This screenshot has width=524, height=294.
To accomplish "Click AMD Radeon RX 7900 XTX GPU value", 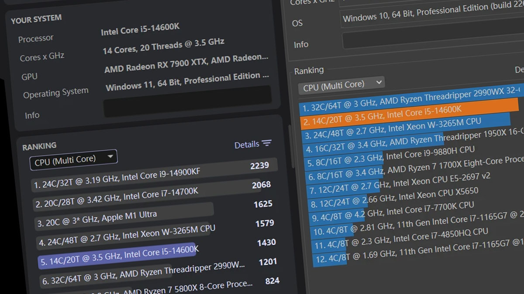I will tap(186, 63).
